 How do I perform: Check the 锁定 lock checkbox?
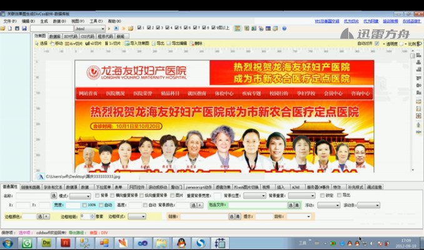click(x=322, y=195)
